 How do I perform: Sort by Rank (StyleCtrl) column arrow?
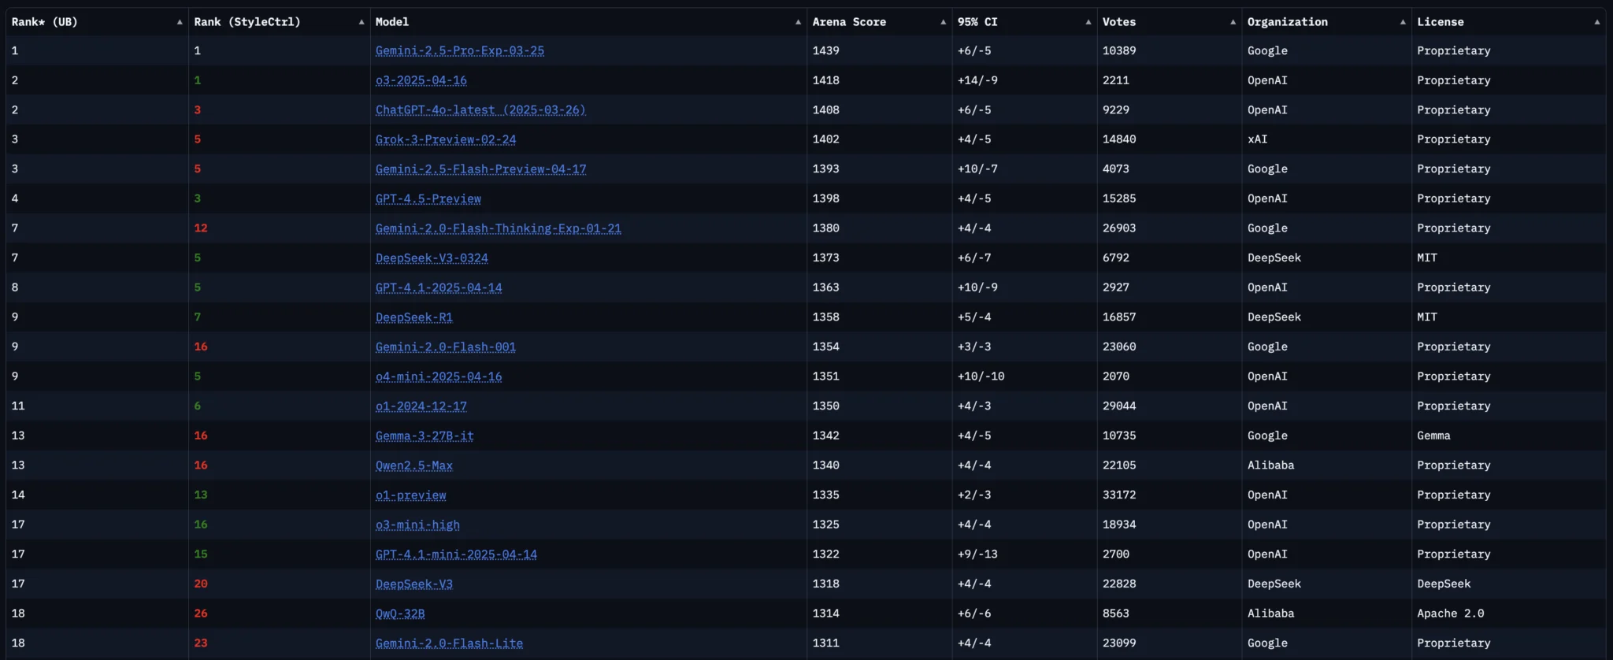362,22
